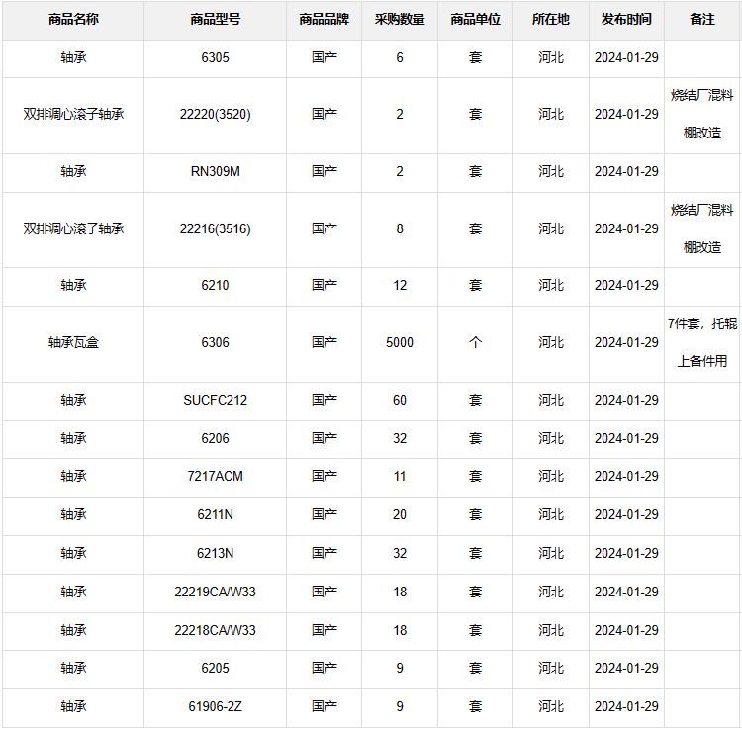The image size is (742, 731).
Task: Click product name 轴承瓦盒
Action: coord(73,343)
